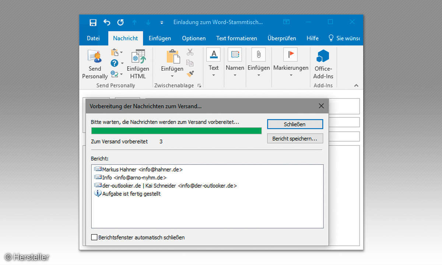The image size is (442, 265).
Task: Switch to the Einfügen ribbon tab
Action: [x=160, y=38]
